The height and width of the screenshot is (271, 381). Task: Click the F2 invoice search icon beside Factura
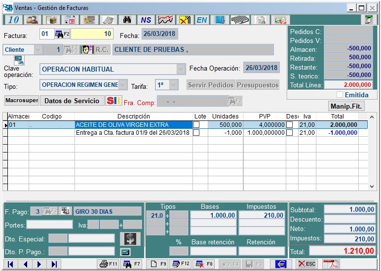[x=62, y=34]
